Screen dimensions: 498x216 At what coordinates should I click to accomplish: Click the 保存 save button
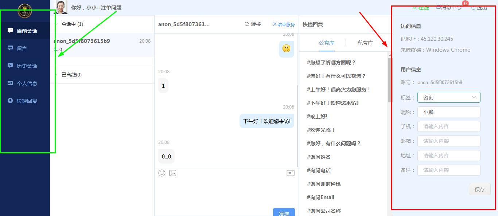click(x=479, y=189)
